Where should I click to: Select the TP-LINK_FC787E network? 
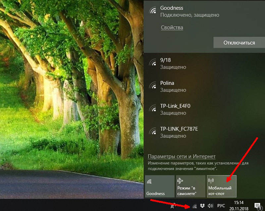(x=204, y=132)
